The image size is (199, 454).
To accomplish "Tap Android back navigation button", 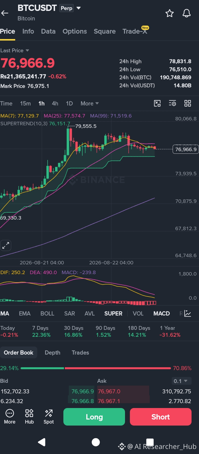I will (42, 442).
